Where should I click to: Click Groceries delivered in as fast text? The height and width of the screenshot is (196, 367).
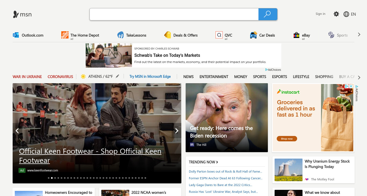coord(296,108)
